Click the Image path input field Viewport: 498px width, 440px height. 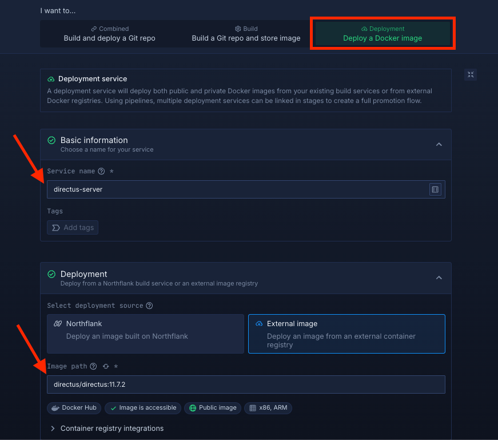pyautogui.click(x=246, y=384)
